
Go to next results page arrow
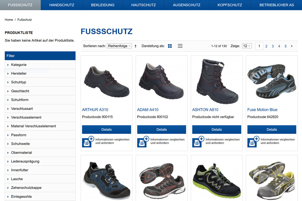[x=292, y=46]
